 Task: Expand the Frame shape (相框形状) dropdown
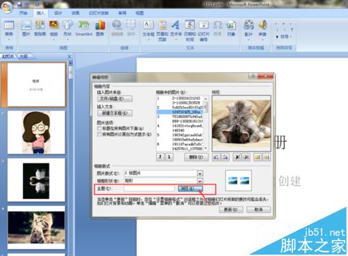[200, 181]
